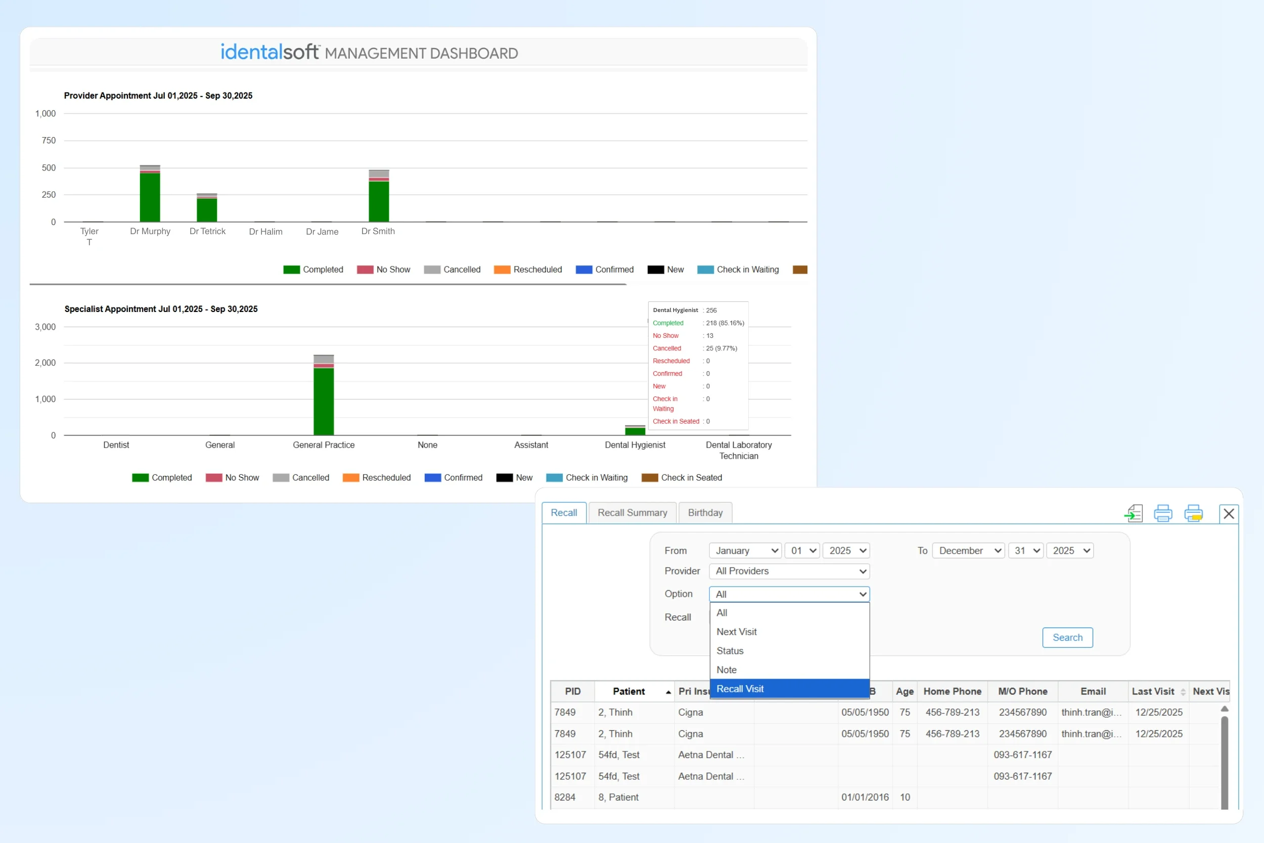1264x843 pixels.
Task: Click the Dr Murphy green bar
Action: coord(150,197)
